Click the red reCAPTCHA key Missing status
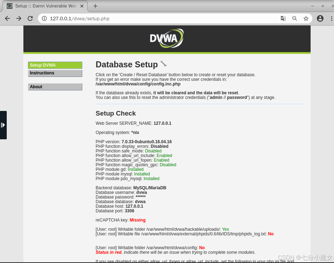The image size is (334, 263). (x=138, y=220)
